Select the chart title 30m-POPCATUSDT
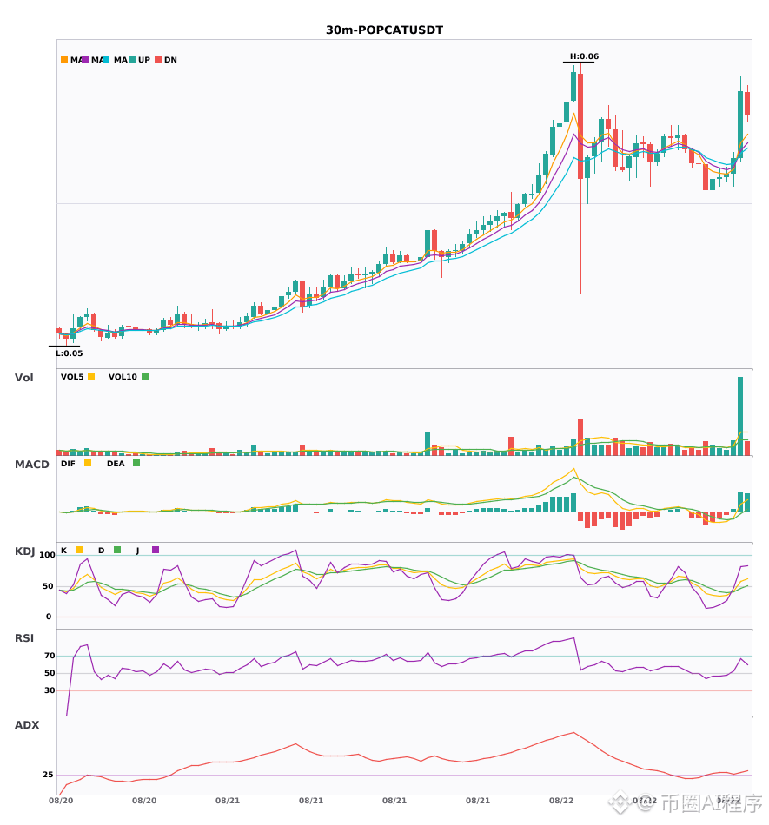Screen dimensions: 769x825 pyautogui.click(x=384, y=30)
